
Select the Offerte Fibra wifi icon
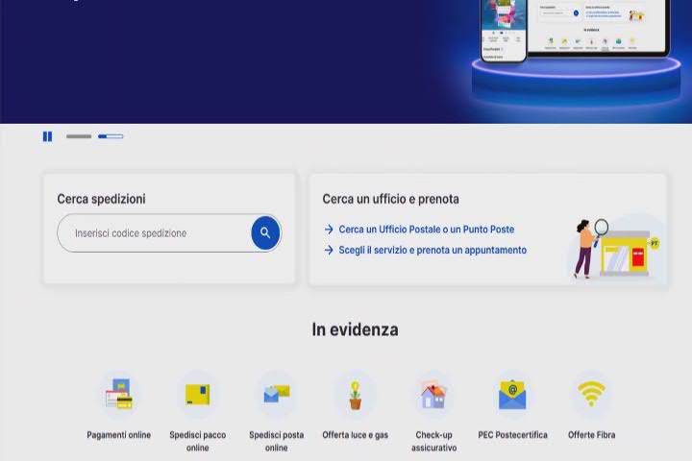[x=591, y=395]
